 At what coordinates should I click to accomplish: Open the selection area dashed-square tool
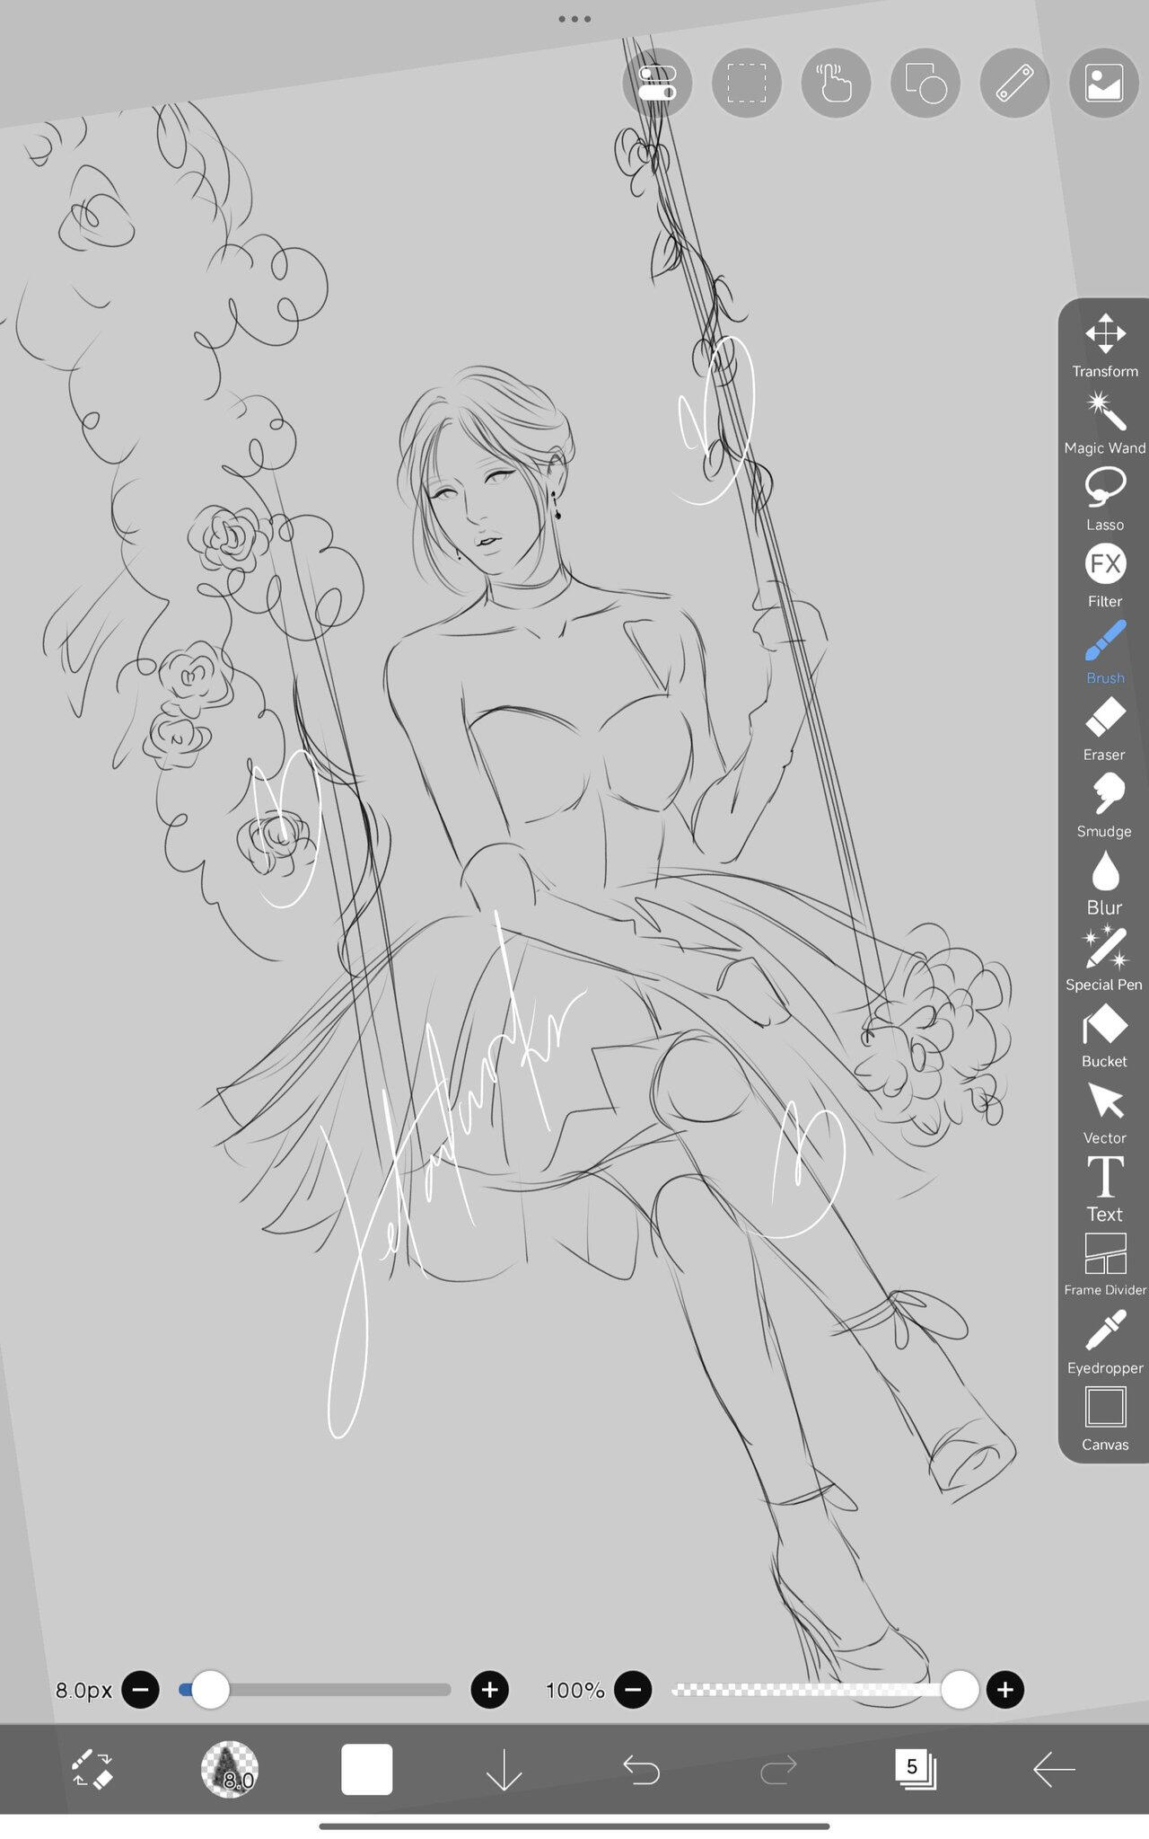(746, 84)
